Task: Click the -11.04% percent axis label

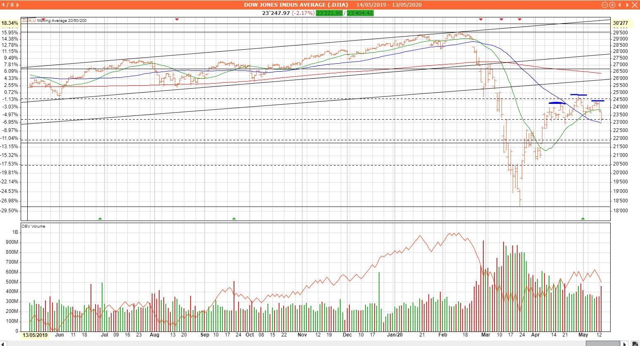Action: (10, 138)
